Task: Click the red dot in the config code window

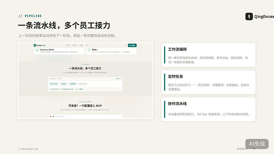Action: (x=50, y=117)
